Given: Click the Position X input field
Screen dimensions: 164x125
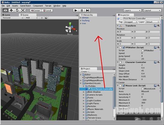Looking at the screenshot, I should (125, 32).
